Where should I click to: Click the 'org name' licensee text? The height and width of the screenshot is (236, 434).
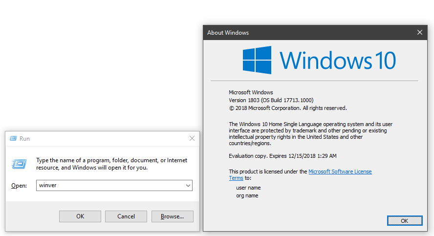point(247,195)
